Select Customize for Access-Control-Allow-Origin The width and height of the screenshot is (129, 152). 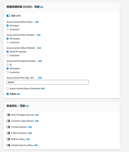pos(8,29)
